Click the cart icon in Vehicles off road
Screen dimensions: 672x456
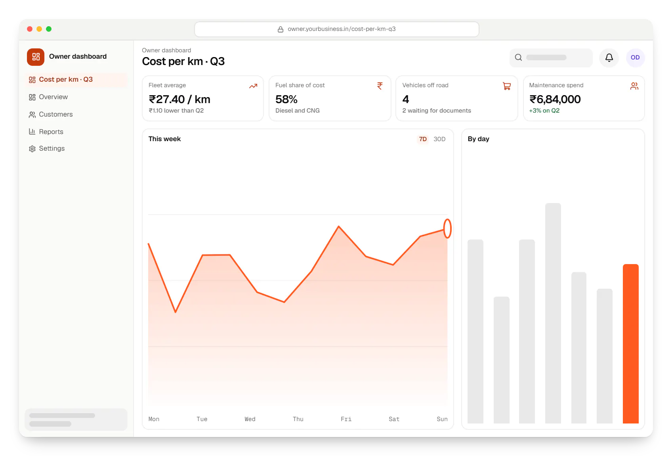[507, 86]
